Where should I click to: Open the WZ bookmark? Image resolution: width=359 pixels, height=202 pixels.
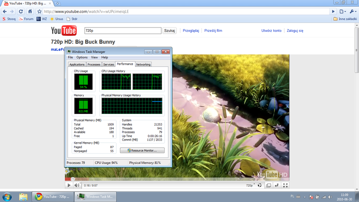pos(42,19)
